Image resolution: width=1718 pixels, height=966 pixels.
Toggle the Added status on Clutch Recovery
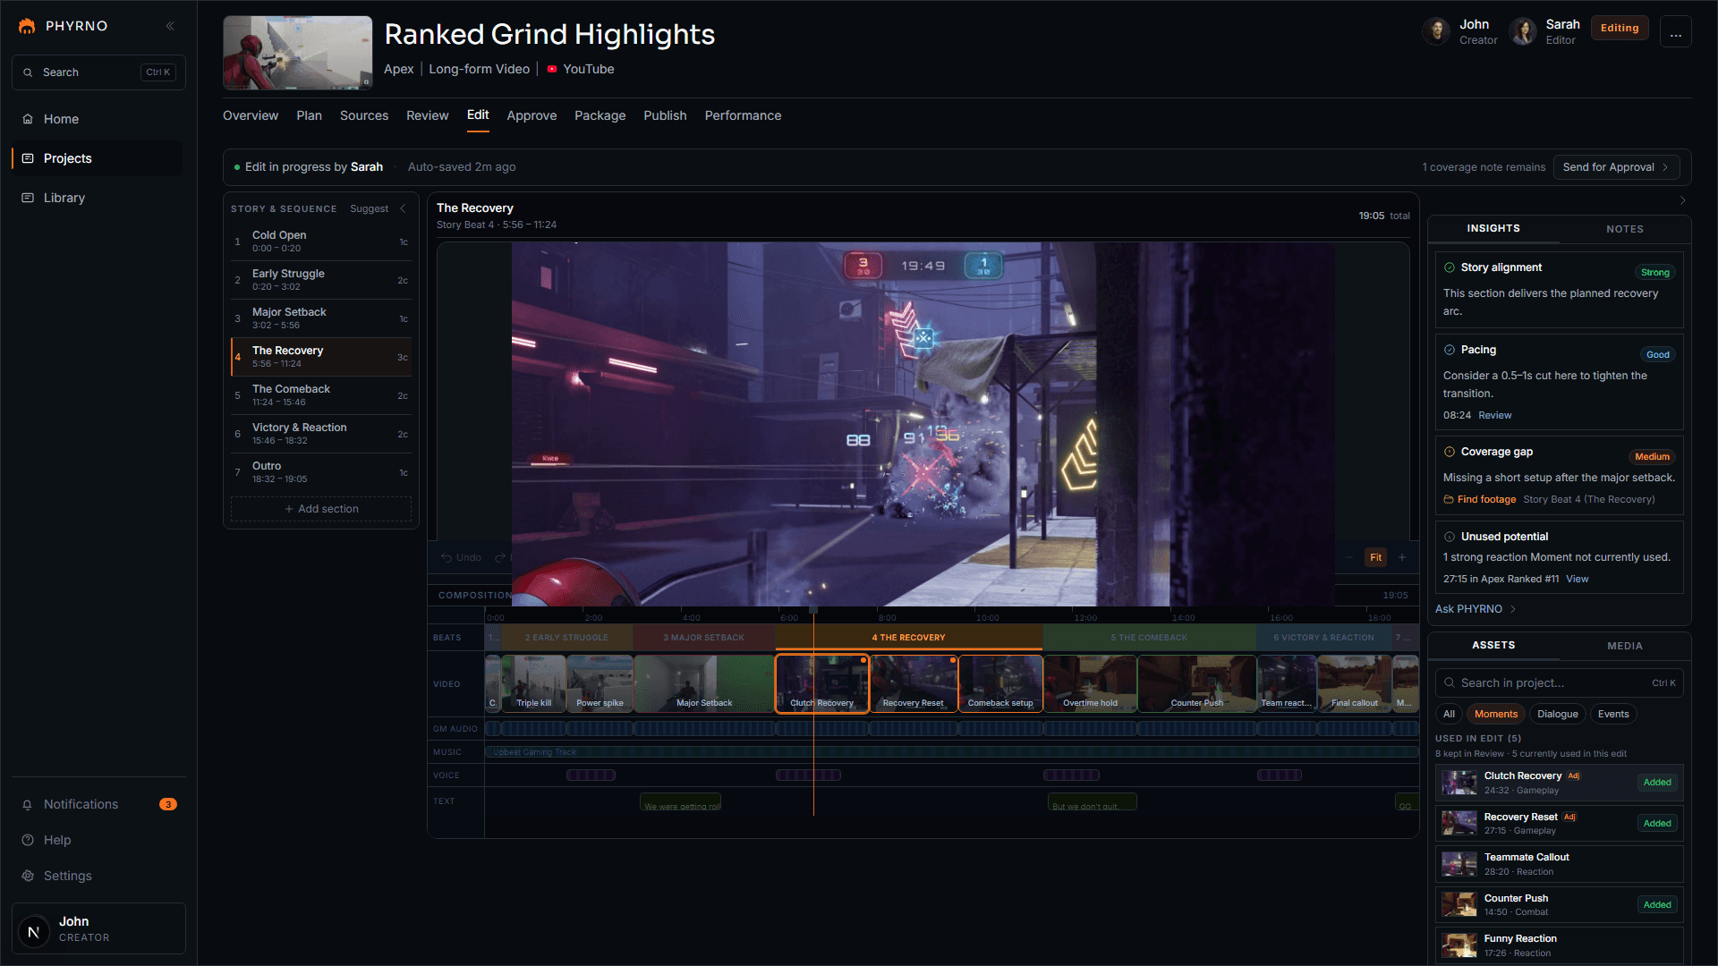coord(1657,783)
